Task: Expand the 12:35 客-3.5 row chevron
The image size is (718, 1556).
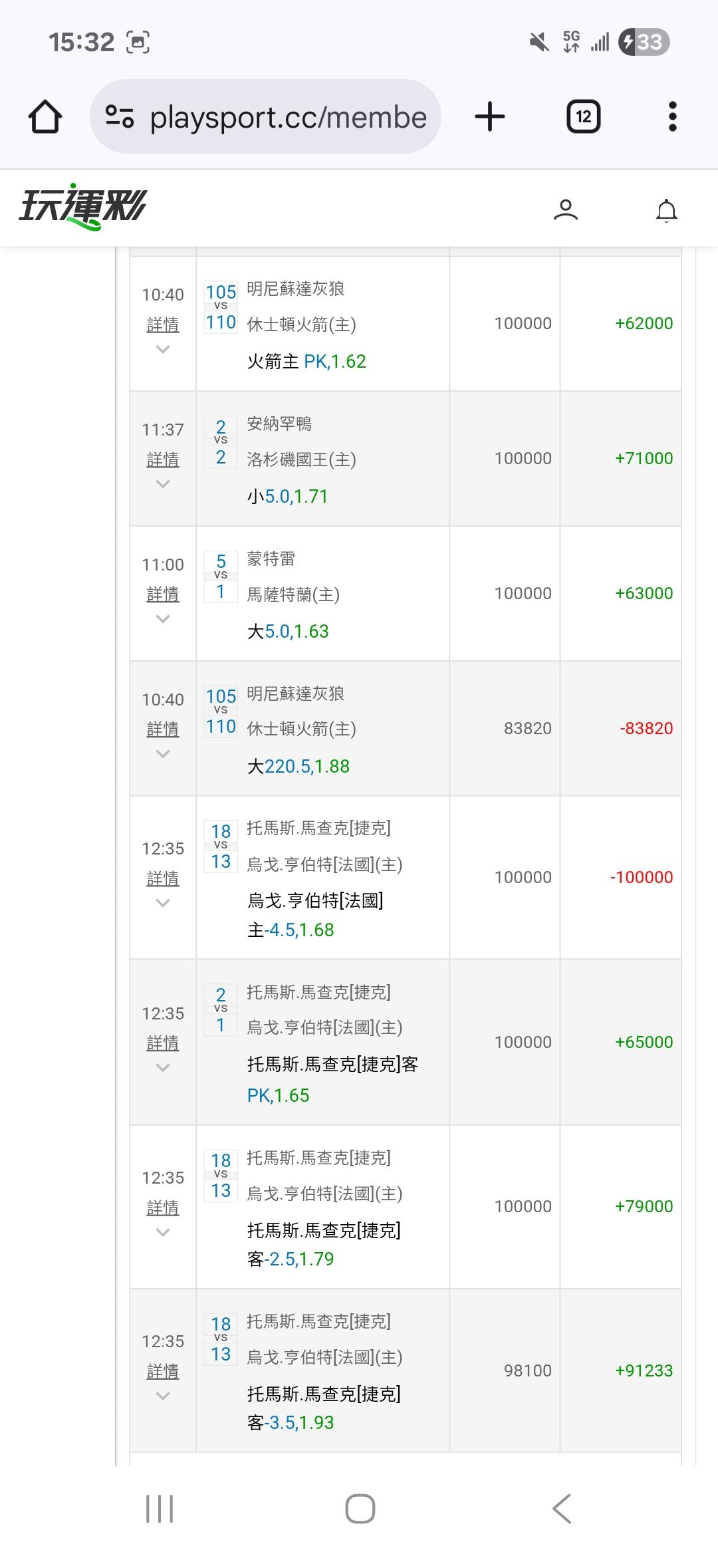Action: click(x=163, y=1397)
